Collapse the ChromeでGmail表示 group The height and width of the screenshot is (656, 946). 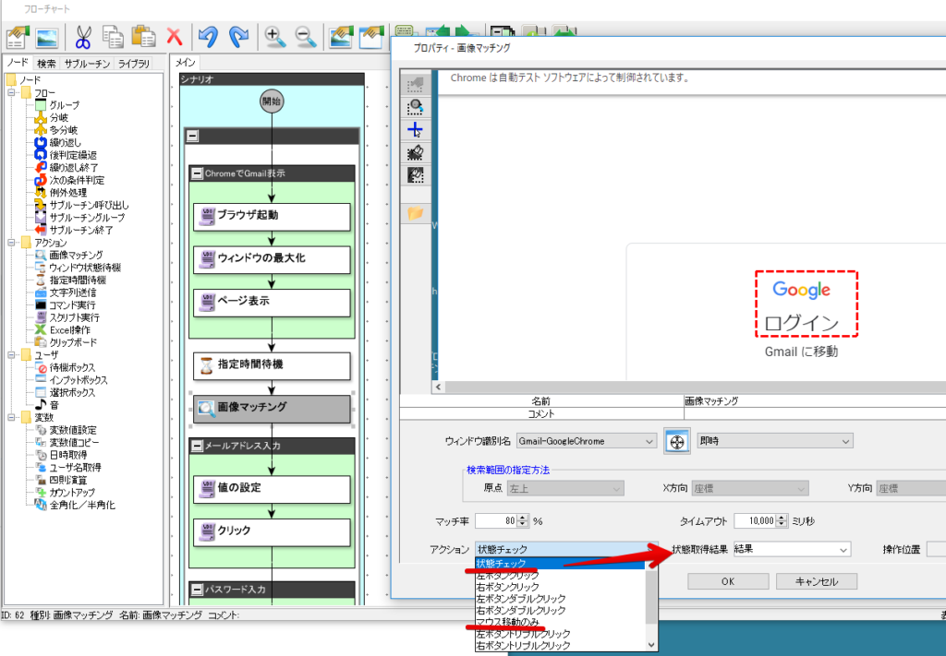click(x=197, y=173)
